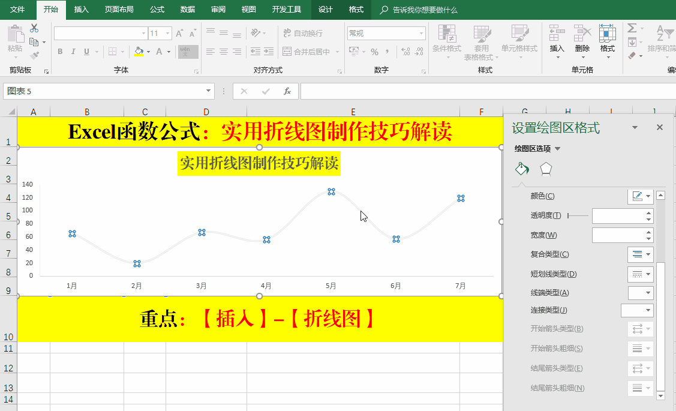Open the Name Box dropdown arrow
This screenshot has width=676, height=411.
pos(208,91)
